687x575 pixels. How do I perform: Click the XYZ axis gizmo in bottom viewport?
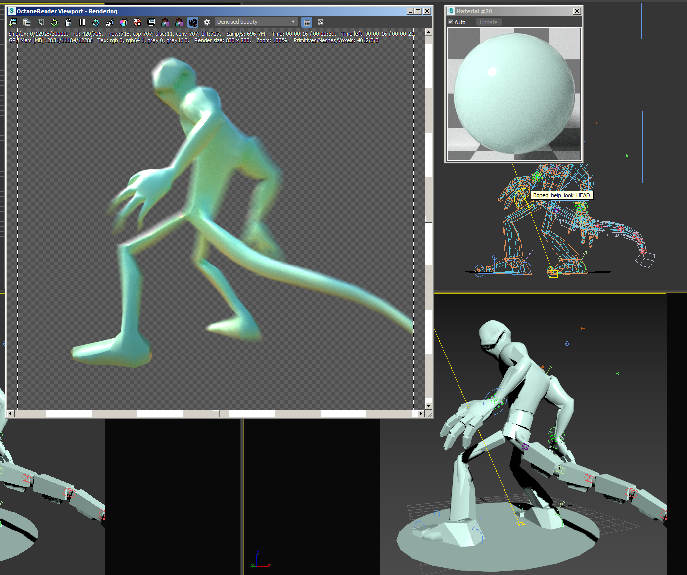[x=260, y=560]
